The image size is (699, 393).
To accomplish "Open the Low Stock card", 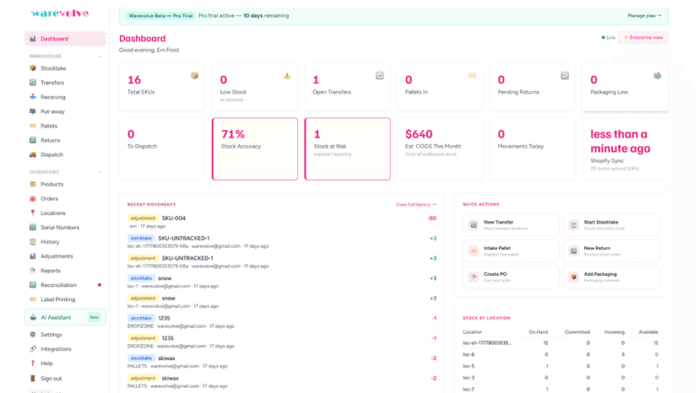I will click(x=255, y=88).
